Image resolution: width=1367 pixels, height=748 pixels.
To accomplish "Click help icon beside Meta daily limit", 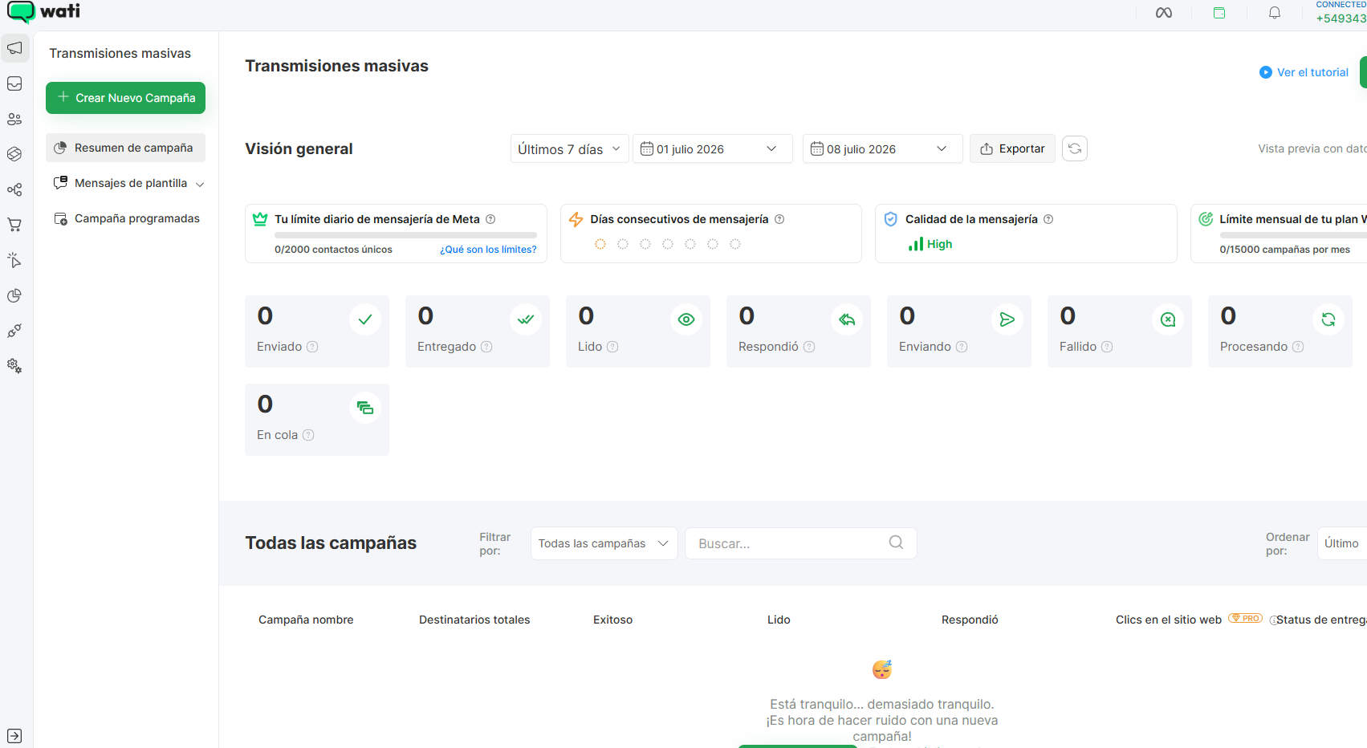I will (x=490, y=219).
